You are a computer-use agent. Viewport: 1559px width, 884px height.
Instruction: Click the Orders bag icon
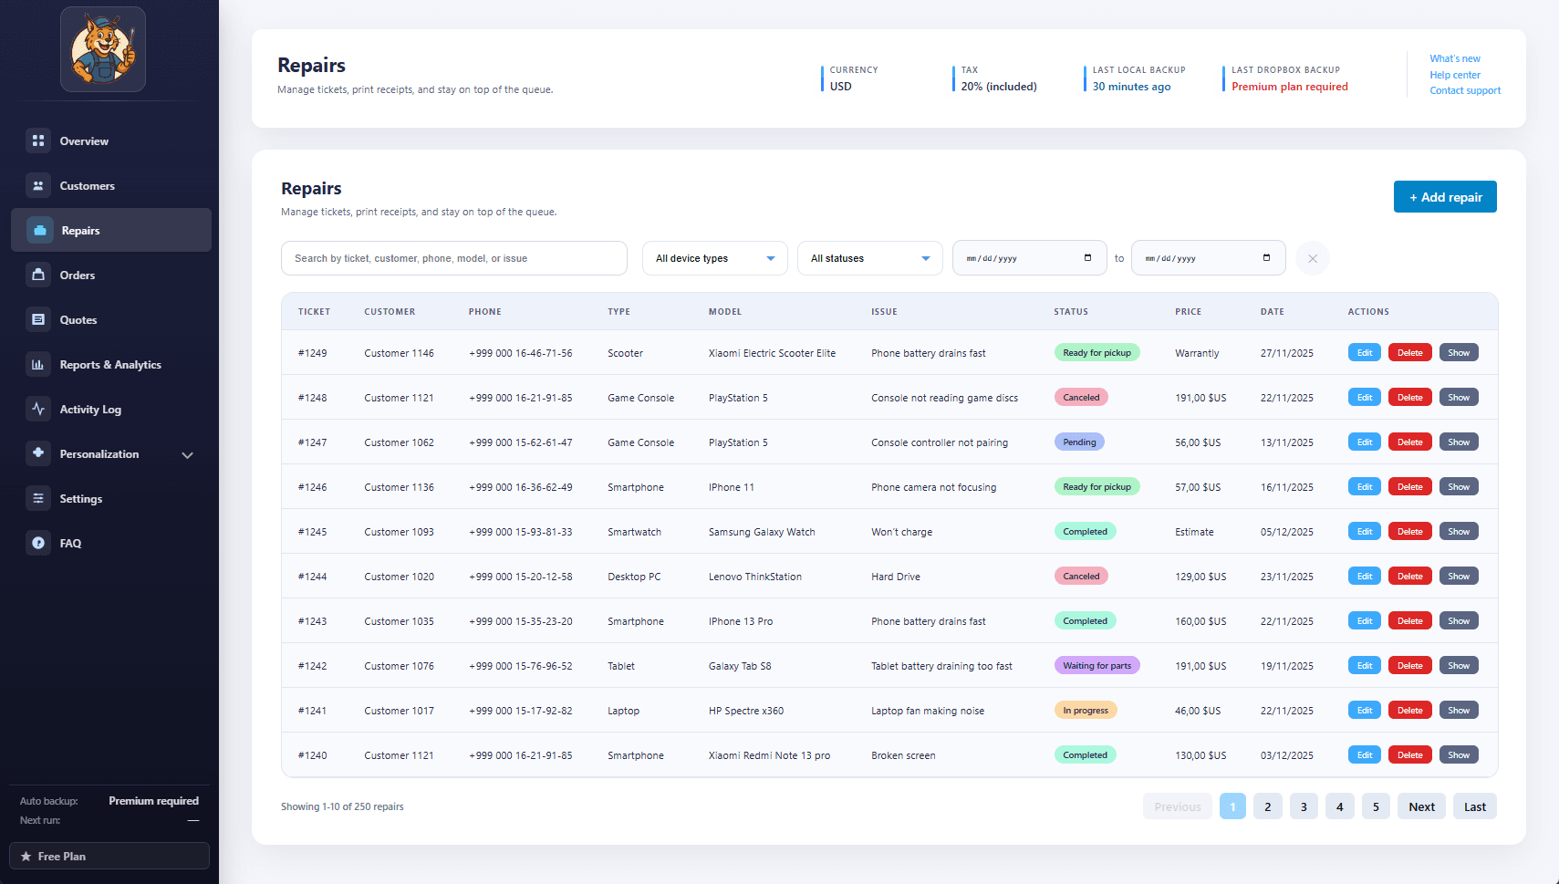[38, 275]
